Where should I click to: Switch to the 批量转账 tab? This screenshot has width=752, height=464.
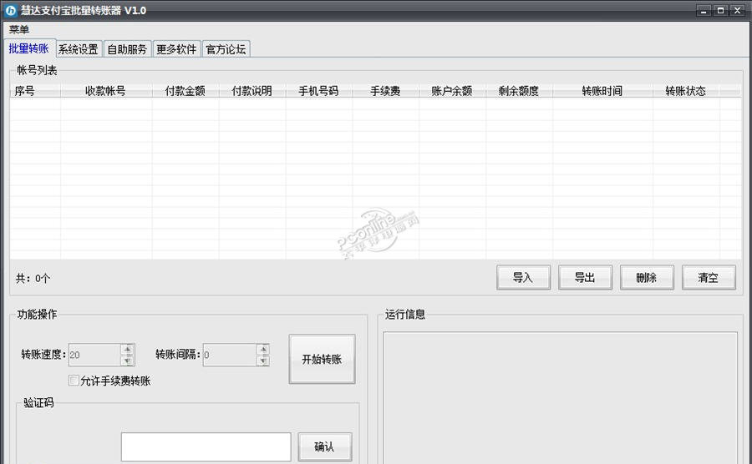pyautogui.click(x=28, y=48)
